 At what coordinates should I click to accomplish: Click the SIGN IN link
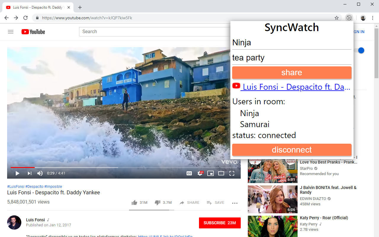(359, 32)
